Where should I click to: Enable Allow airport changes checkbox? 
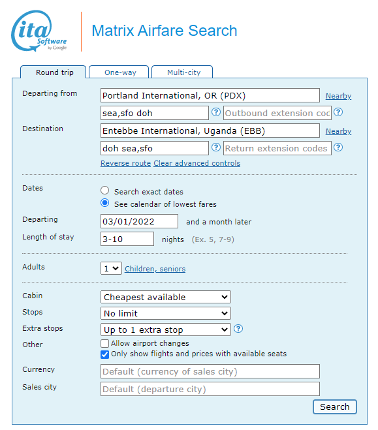tap(105, 343)
